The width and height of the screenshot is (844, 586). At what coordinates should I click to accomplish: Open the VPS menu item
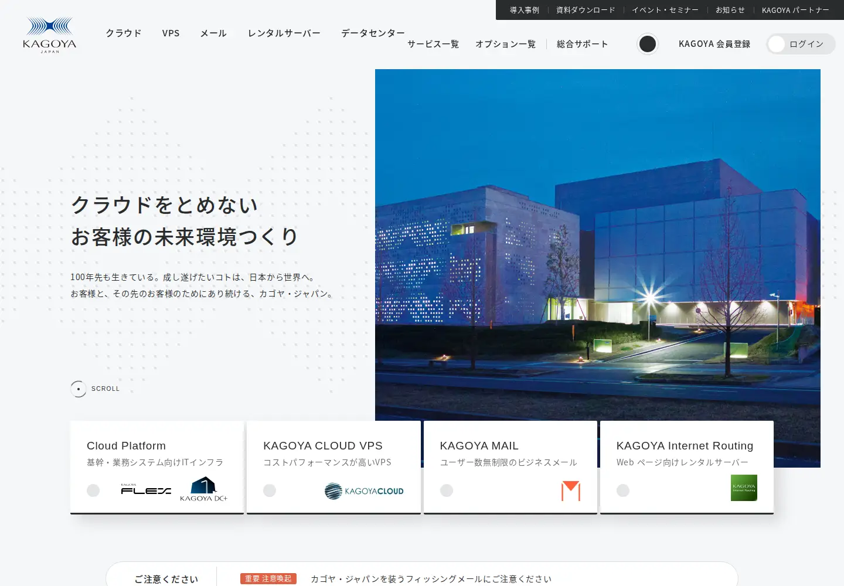tap(171, 33)
